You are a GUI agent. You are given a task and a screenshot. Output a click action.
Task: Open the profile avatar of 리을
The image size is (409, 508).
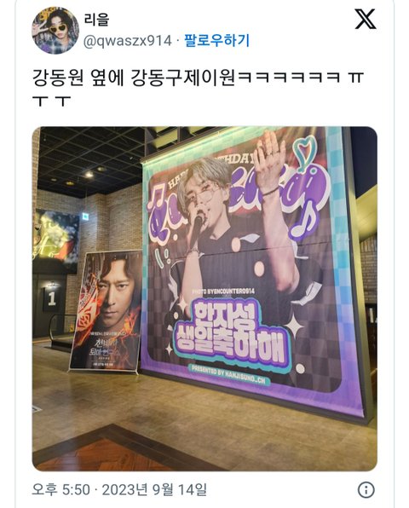click(55, 30)
